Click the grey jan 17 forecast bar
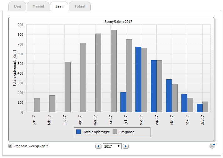 tap(37, 105)
